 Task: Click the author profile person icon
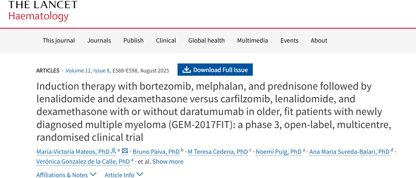point(113,151)
